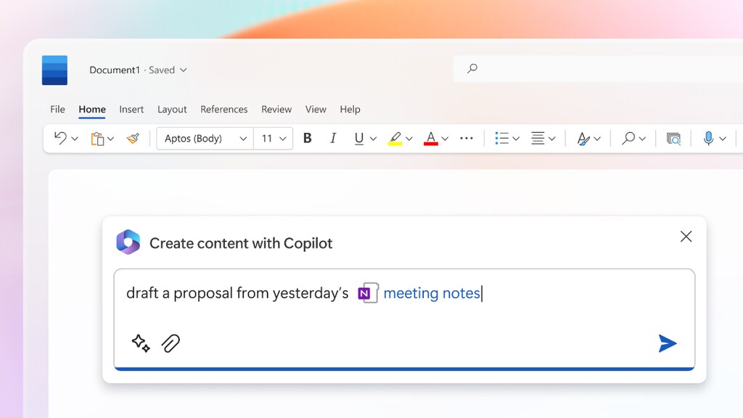Screen dimensions: 743x418
Task: Apply the red font color swatch
Action: point(431,138)
